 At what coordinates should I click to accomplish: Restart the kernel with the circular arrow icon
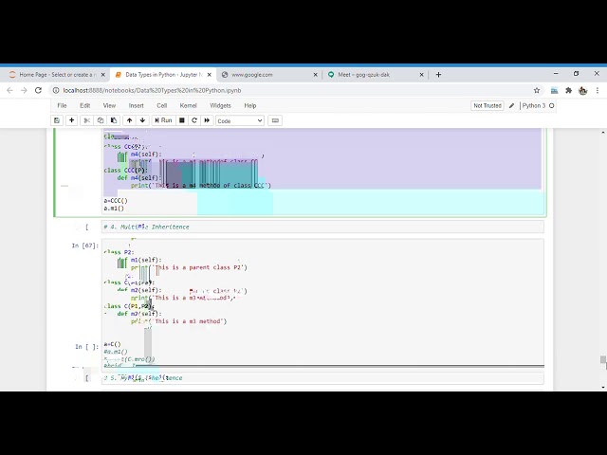pos(194,120)
